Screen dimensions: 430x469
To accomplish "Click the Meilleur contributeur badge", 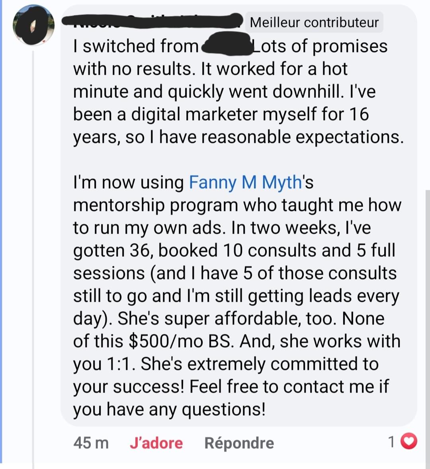I will [314, 22].
